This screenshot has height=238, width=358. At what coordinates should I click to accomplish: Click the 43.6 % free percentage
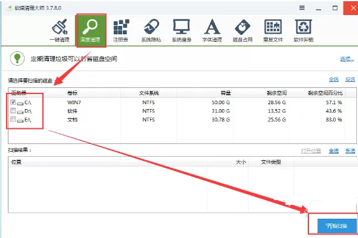[x=334, y=111]
